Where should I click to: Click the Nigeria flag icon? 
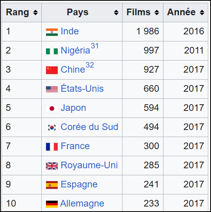[x=52, y=51]
